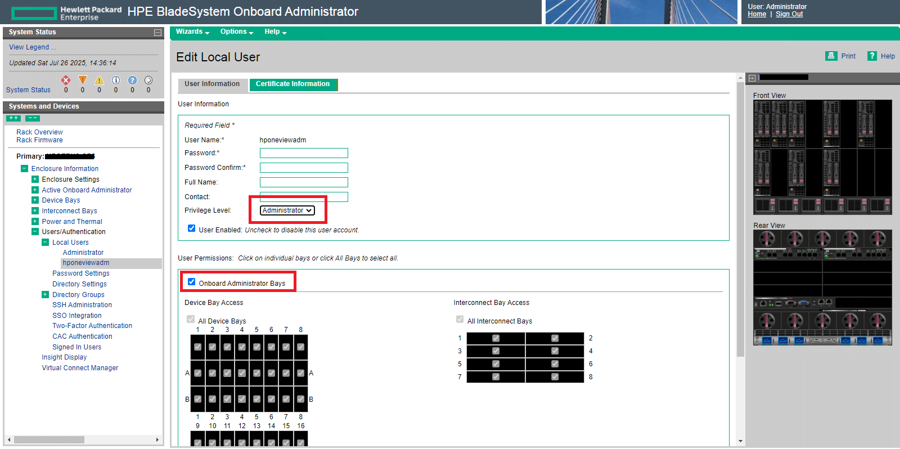Switch to the Certificate Information tab
900x449 pixels.
point(293,84)
